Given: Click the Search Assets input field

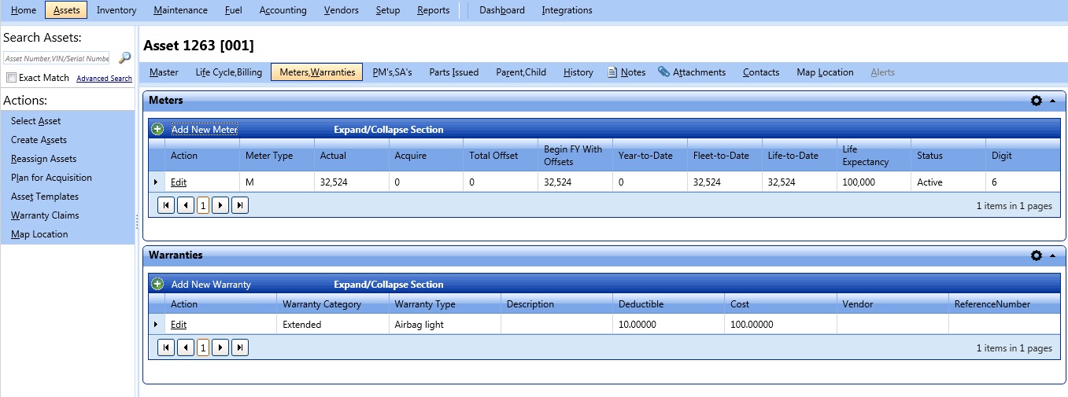Looking at the screenshot, I should click(x=57, y=58).
